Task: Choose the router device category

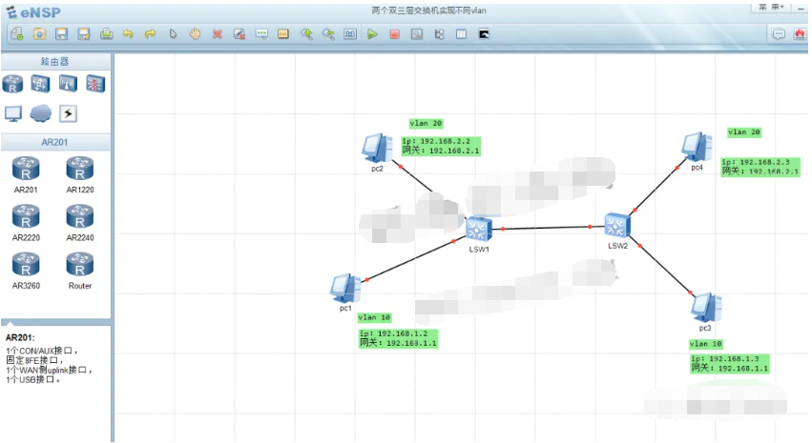Action: click(x=13, y=84)
